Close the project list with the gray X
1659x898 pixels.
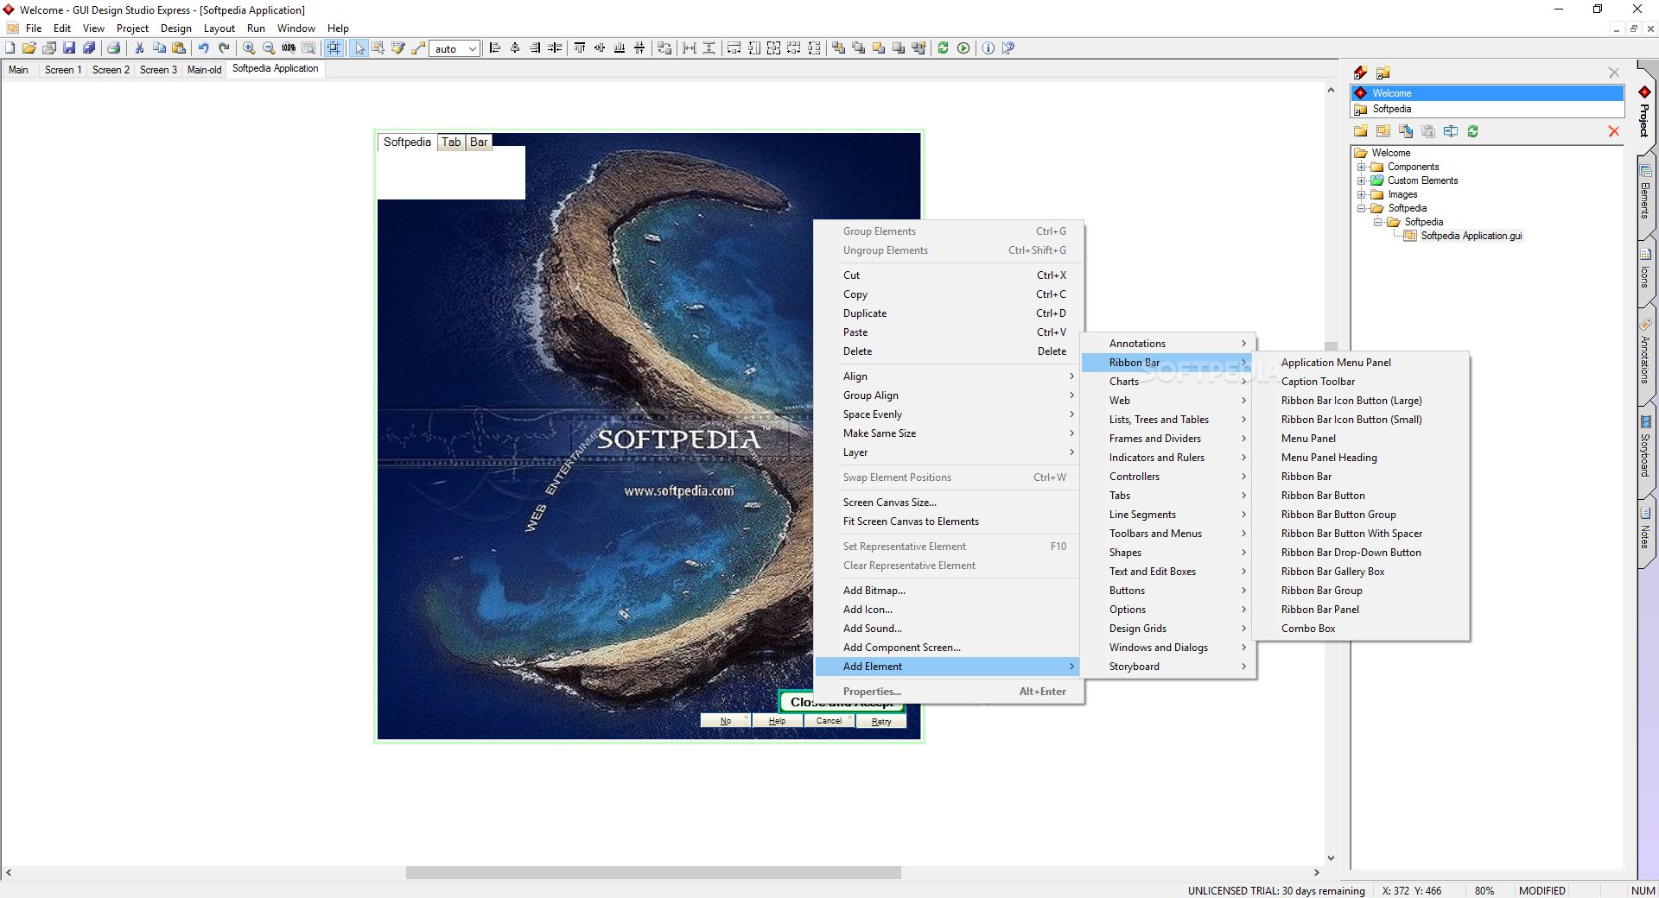coord(1613,73)
